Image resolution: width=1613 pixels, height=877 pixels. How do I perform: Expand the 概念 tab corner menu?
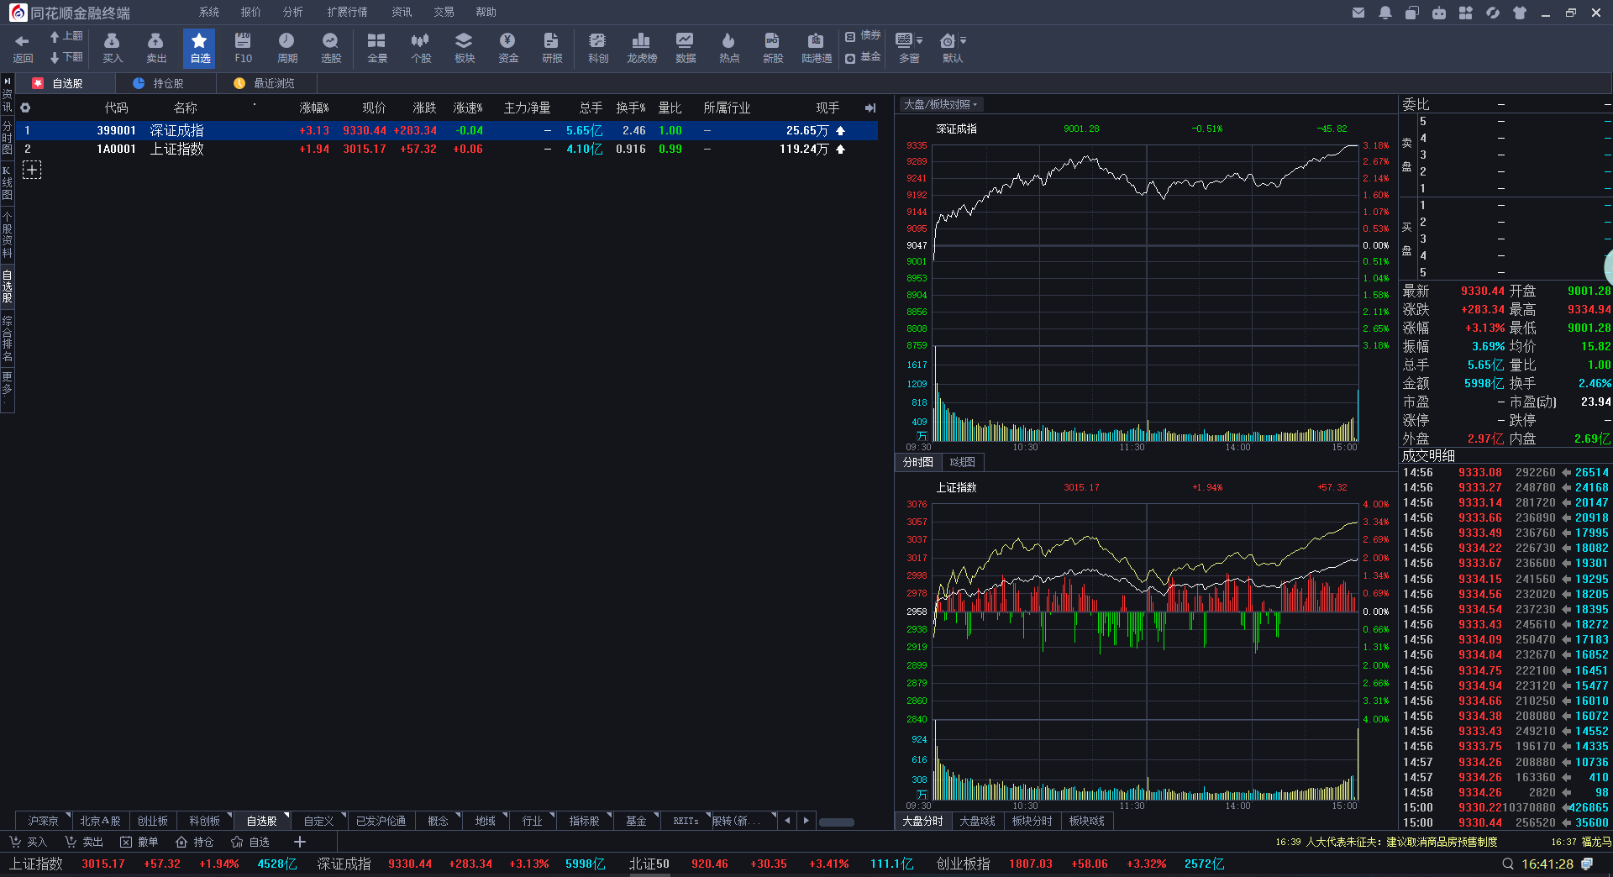pyautogui.click(x=460, y=815)
